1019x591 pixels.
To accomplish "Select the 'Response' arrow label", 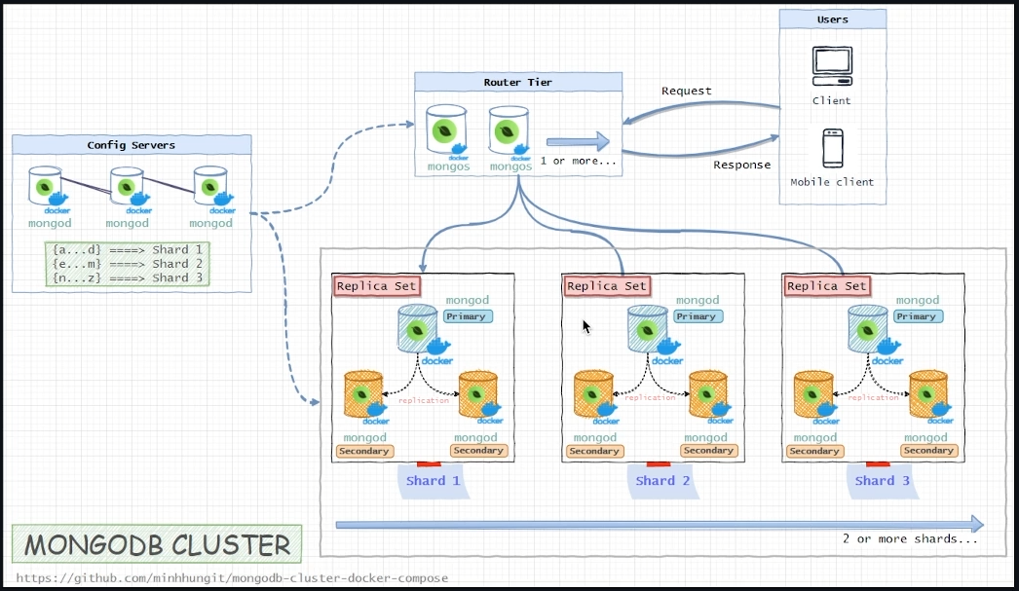I will [741, 165].
